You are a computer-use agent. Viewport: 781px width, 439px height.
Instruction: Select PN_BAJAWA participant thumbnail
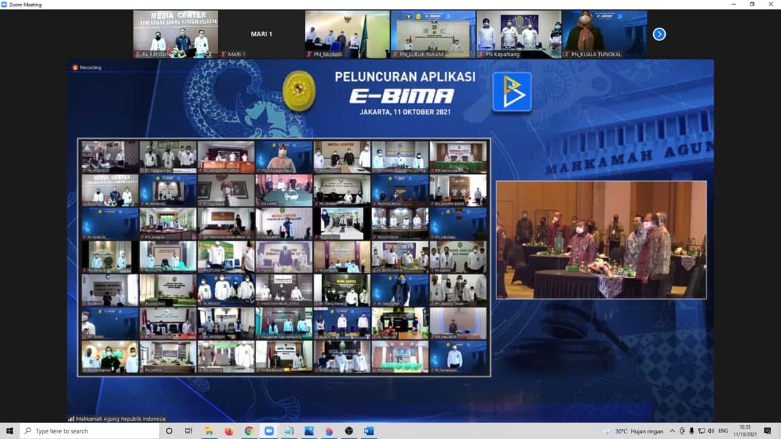tap(347, 35)
